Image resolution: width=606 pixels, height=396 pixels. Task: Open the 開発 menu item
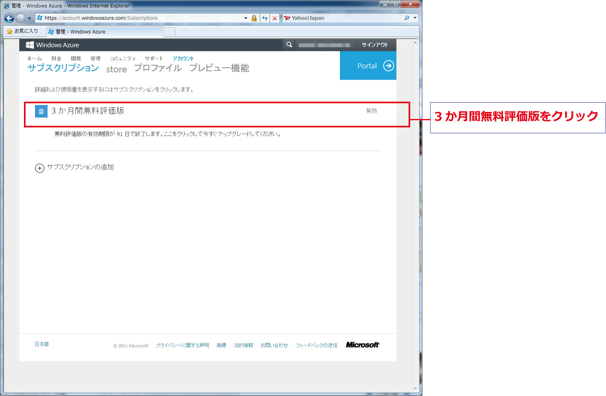click(76, 59)
